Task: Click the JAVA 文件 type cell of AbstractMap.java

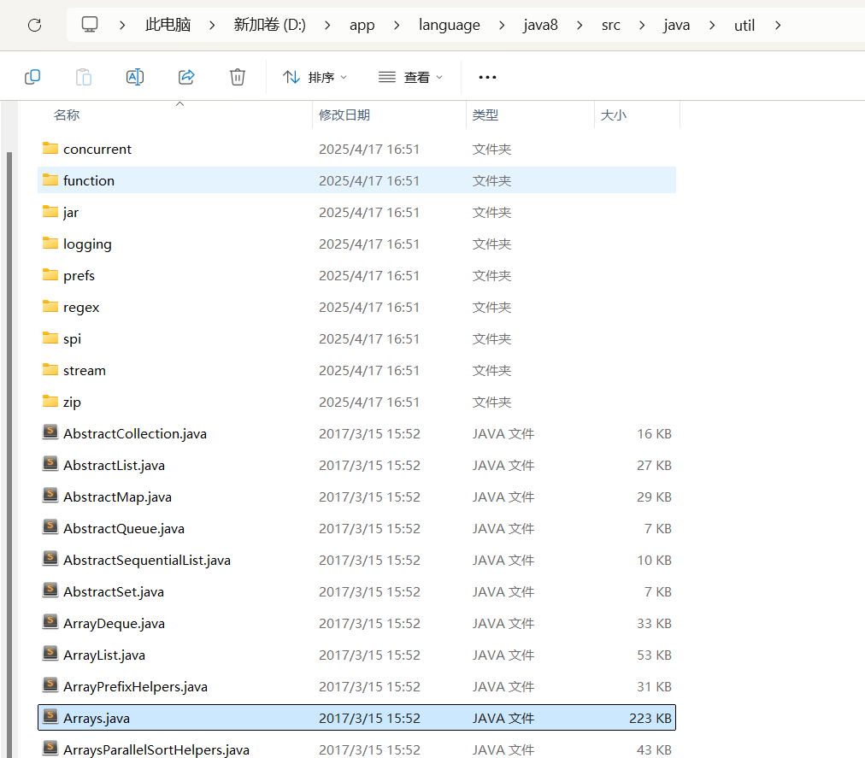Action: (x=503, y=497)
